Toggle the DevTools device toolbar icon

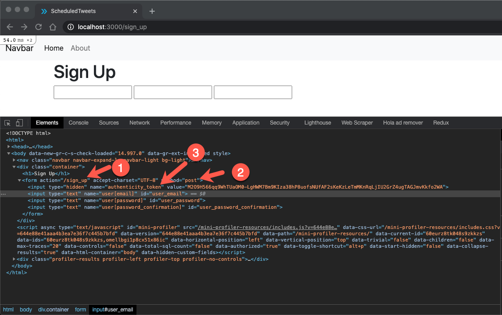[x=20, y=123]
